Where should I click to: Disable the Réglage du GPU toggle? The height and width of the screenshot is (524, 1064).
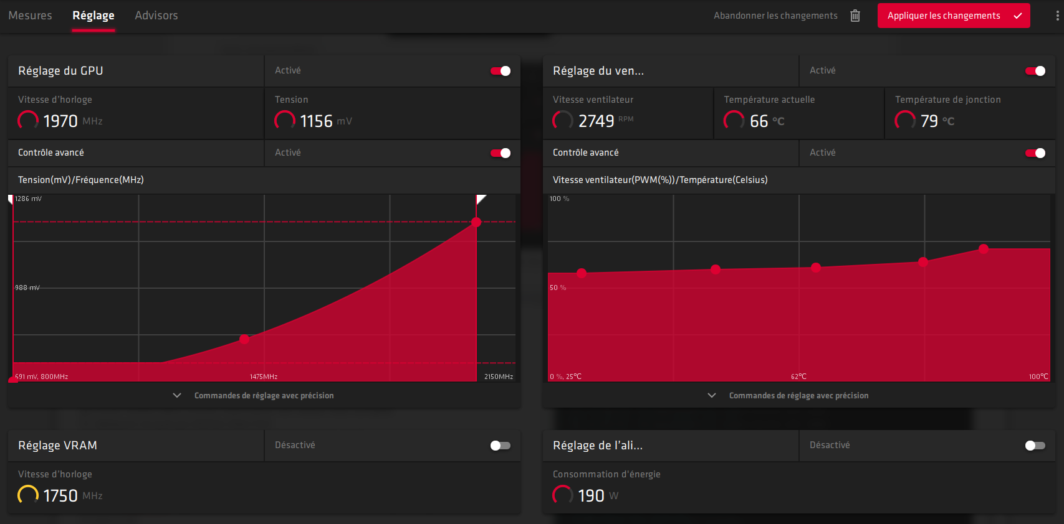tap(501, 71)
